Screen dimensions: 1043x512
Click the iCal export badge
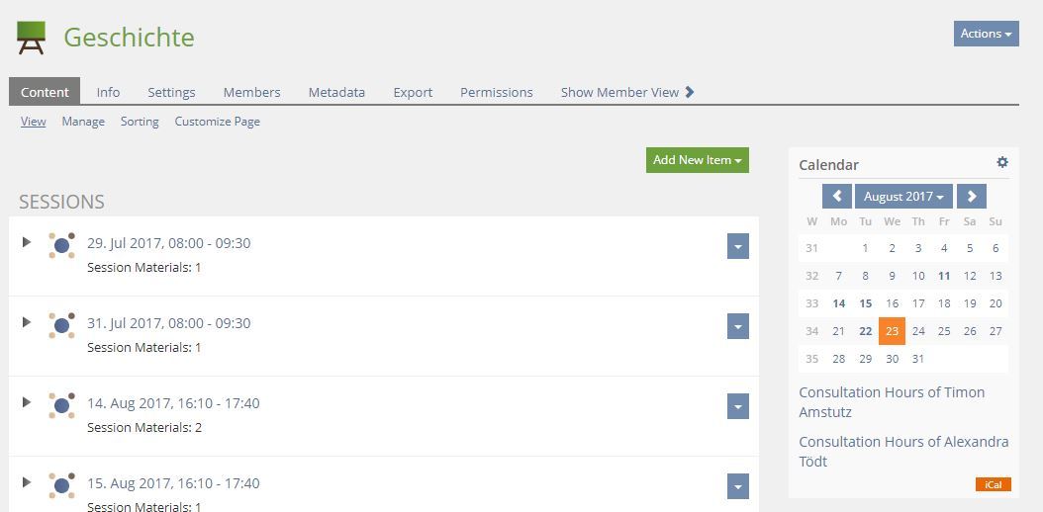[x=993, y=484]
